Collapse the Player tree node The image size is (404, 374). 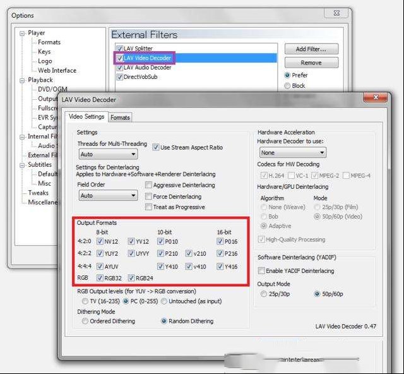pos(23,33)
